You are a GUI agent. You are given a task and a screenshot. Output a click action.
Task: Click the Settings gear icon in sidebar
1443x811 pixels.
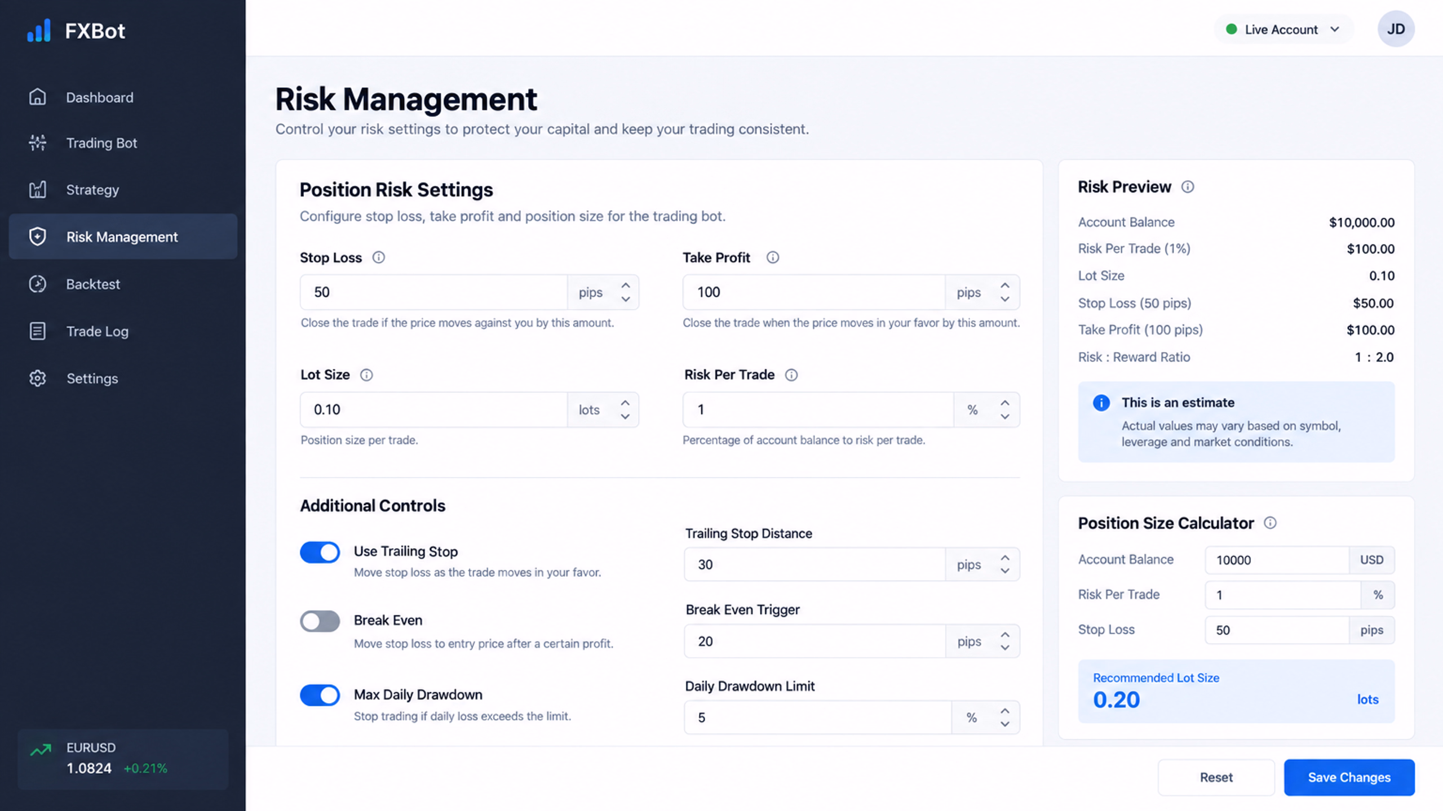click(x=38, y=378)
